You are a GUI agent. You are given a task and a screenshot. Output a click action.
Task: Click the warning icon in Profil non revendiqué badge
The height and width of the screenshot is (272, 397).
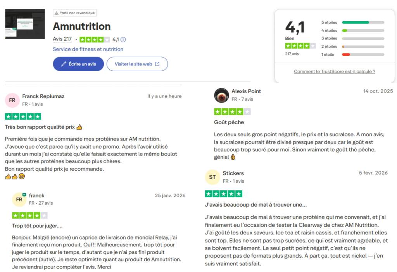coord(57,13)
